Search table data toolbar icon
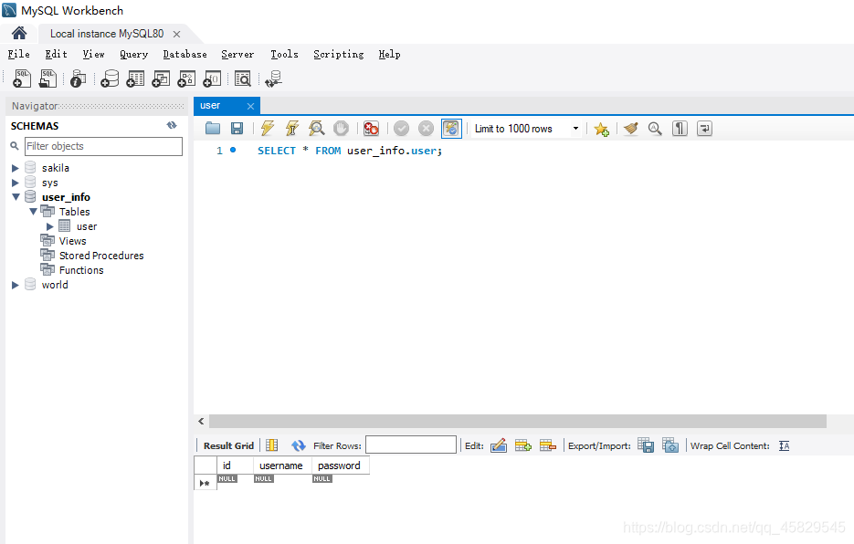This screenshot has height=544, width=854. 242,79
